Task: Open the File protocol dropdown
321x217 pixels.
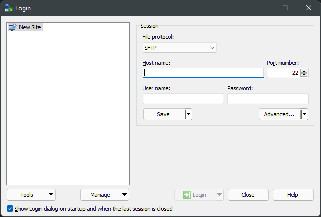Action: [179, 48]
